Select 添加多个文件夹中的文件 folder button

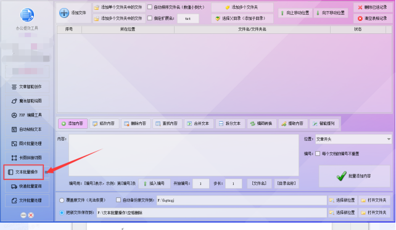click(119, 18)
